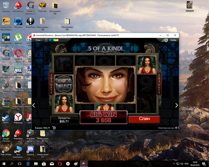
Task: Select the 888poker desktop icon
Action: point(18,22)
